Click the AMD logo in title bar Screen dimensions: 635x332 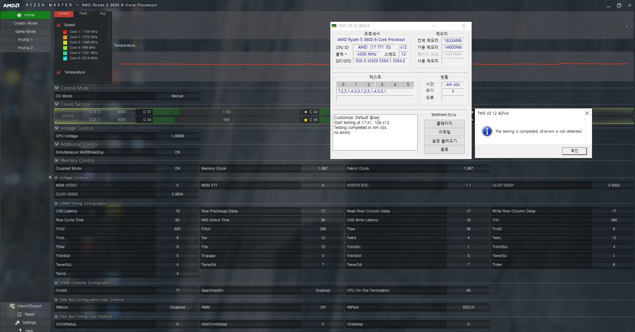click(11, 5)
